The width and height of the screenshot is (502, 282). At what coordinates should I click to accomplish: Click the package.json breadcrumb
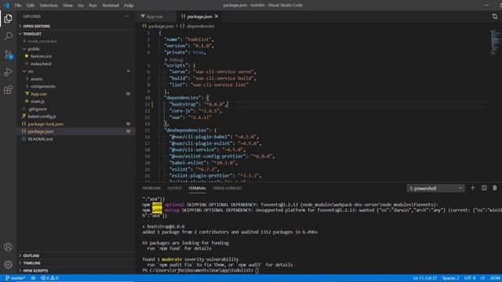[x=158, y=26]
